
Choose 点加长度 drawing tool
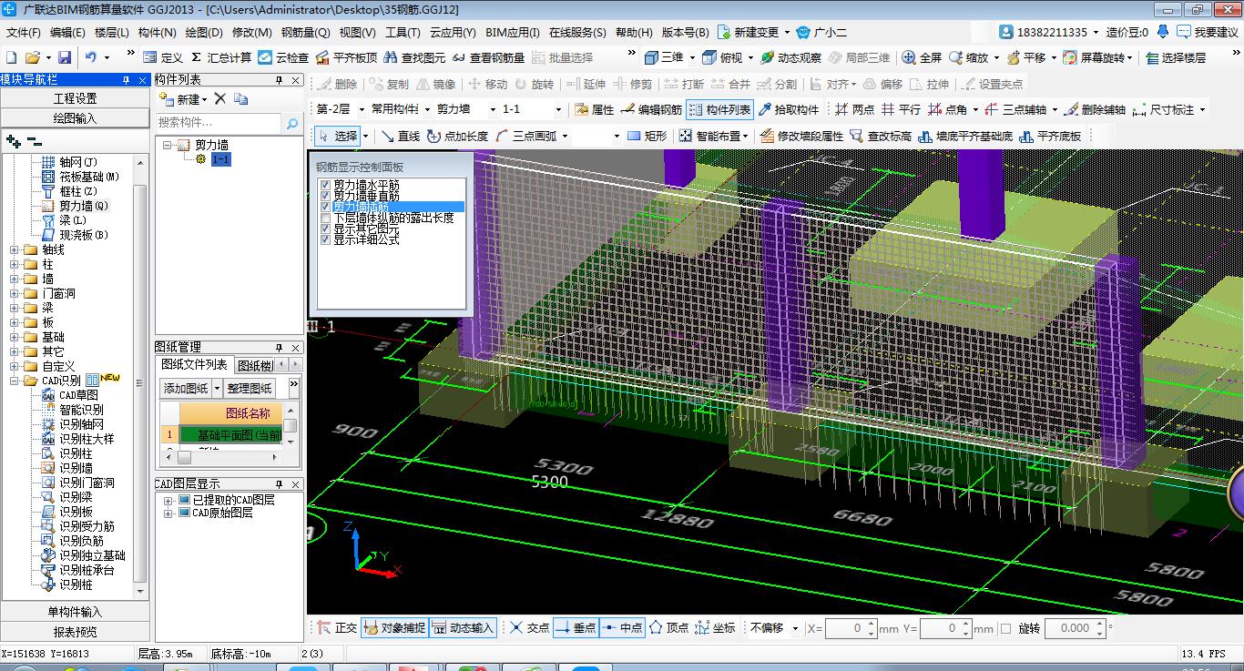point(457,136)
